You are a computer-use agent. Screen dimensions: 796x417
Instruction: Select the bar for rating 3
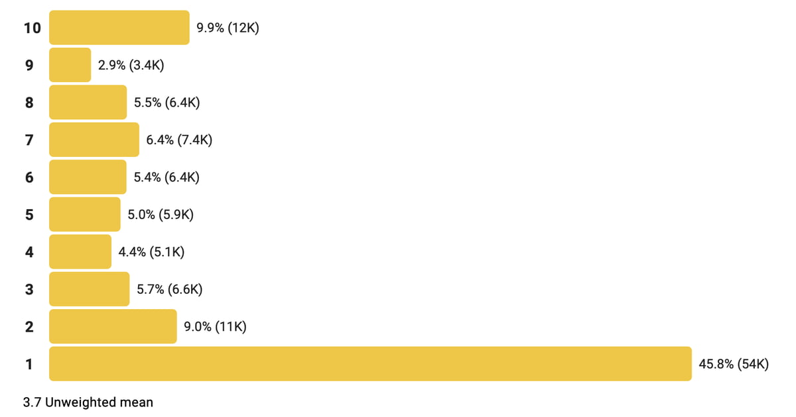pos(90,289)
